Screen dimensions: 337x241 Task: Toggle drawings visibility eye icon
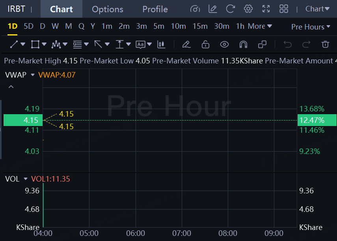pos(224,44)
